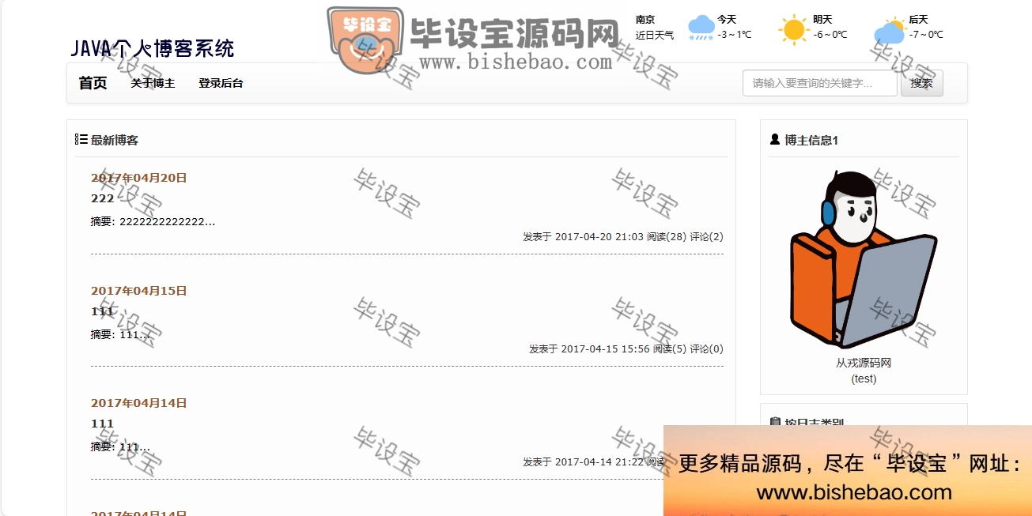Click the 后天 partly cloudy weather icon

point(890,31)
